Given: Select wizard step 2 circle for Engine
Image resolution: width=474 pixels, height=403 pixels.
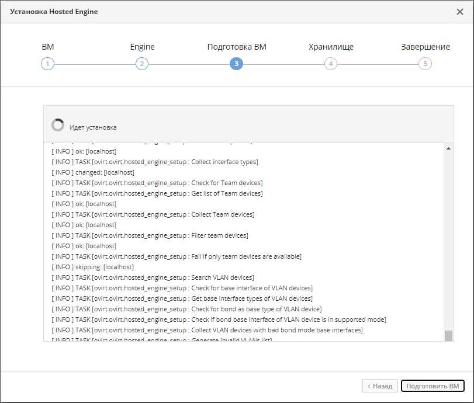Looking at the screenshot, I should 142,64.
